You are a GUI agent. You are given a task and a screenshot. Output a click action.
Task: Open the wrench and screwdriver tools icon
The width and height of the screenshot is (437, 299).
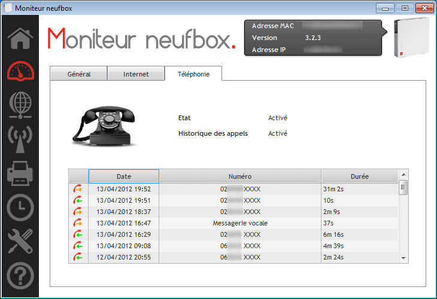click(x=20, y=242)
